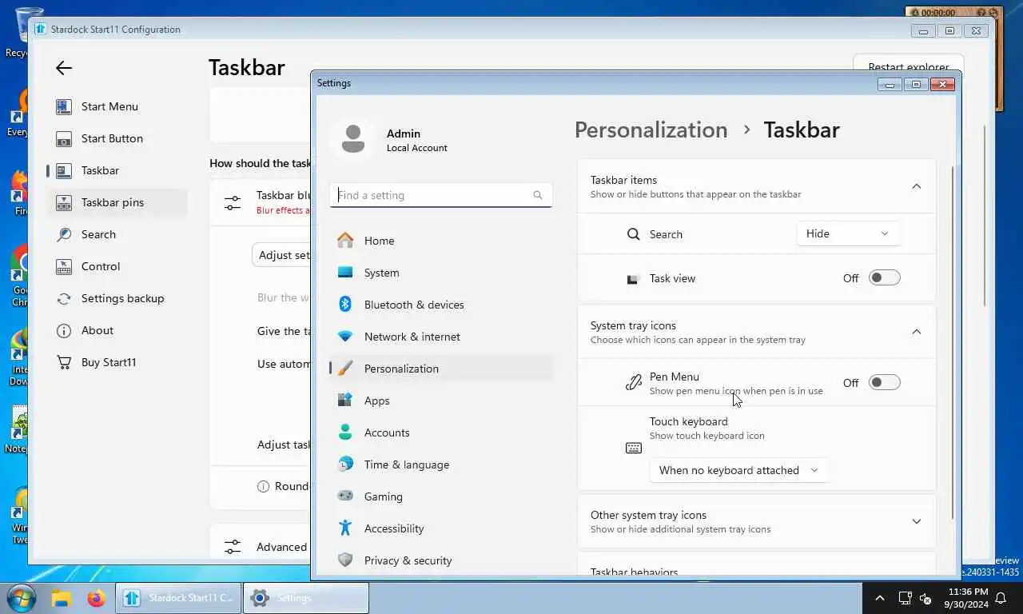Screen dimensions: 1023x614
Task: Click Settings backup sync icon in Start11
Action: tap(64, 298)
